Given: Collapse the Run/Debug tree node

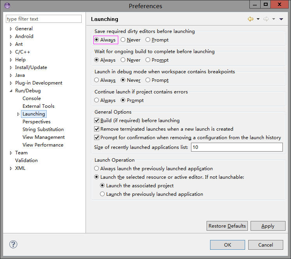Looking at the screenshot, I should pyautogui.click(x=11, y=91).
